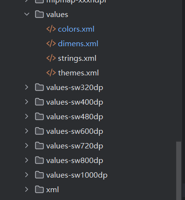Image resolution: width=185 pixels, height=200 pixels.
Task: Select the dimens.xml file name
Action: 78,44
